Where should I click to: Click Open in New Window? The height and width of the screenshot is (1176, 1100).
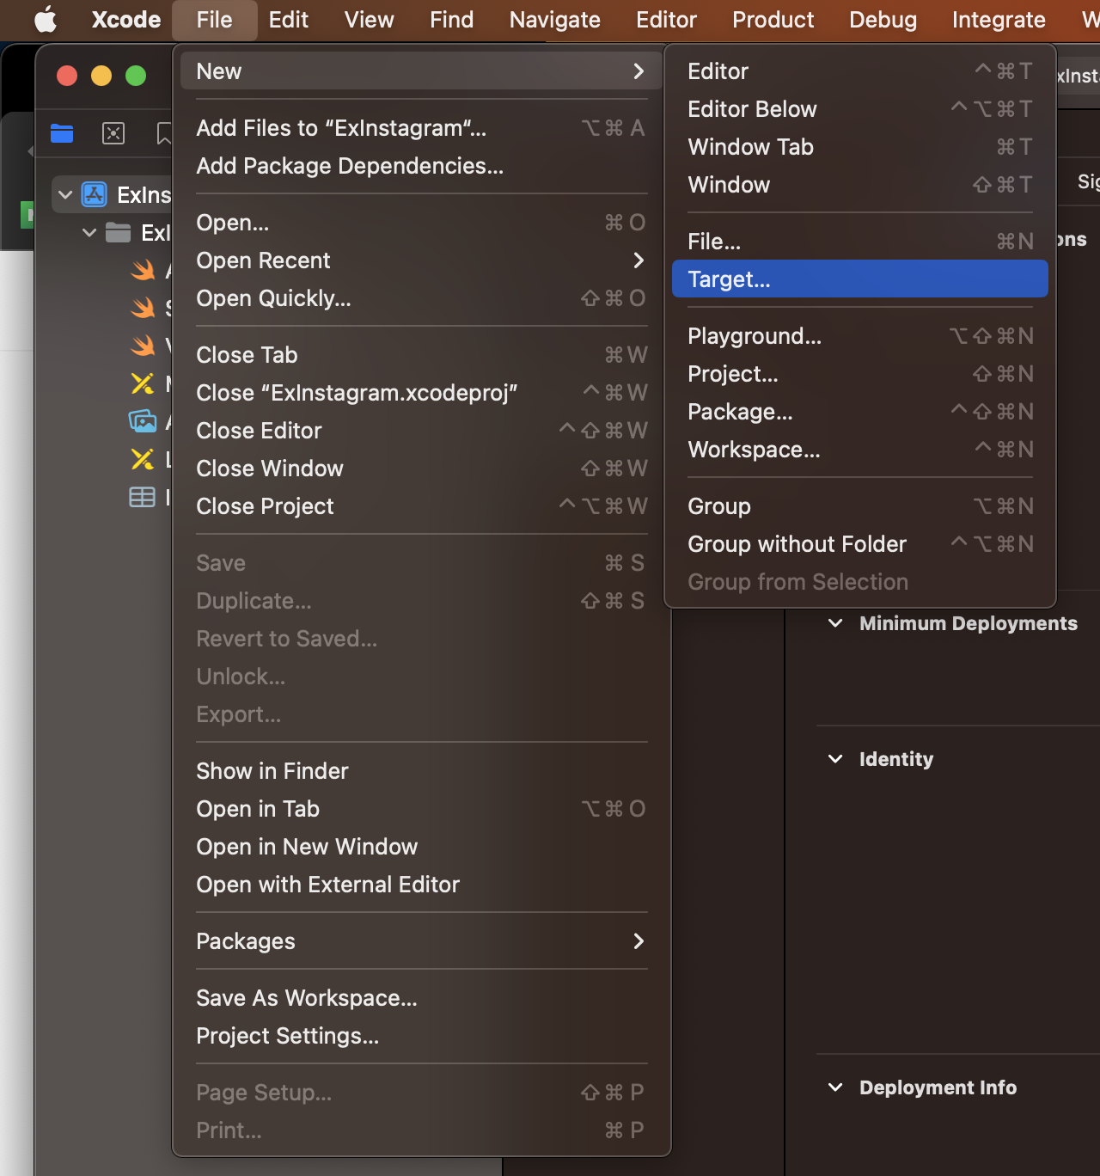coord(421,847)
